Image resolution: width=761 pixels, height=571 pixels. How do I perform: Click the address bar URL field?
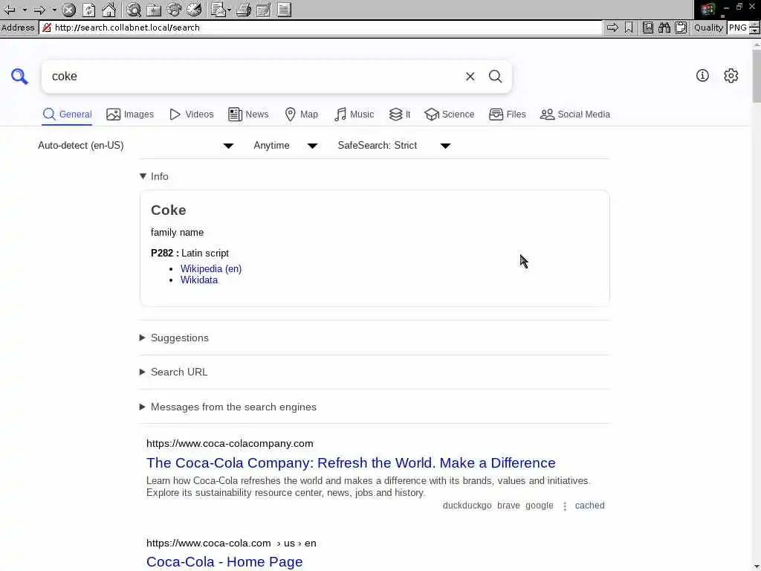320,28
